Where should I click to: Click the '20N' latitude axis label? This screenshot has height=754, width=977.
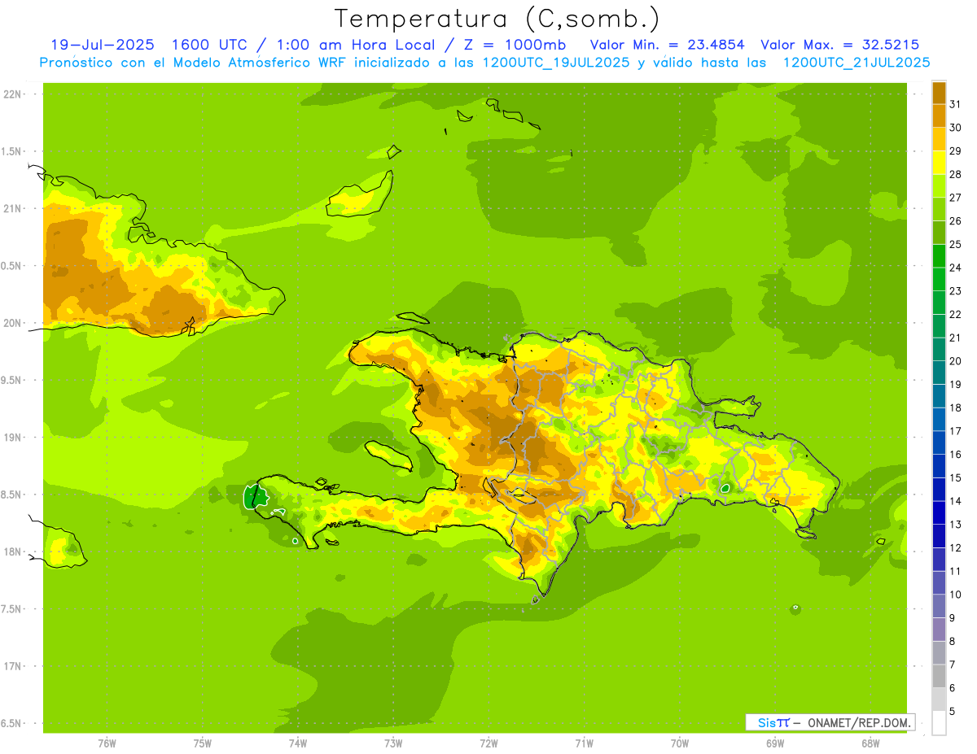coord(12,323)
